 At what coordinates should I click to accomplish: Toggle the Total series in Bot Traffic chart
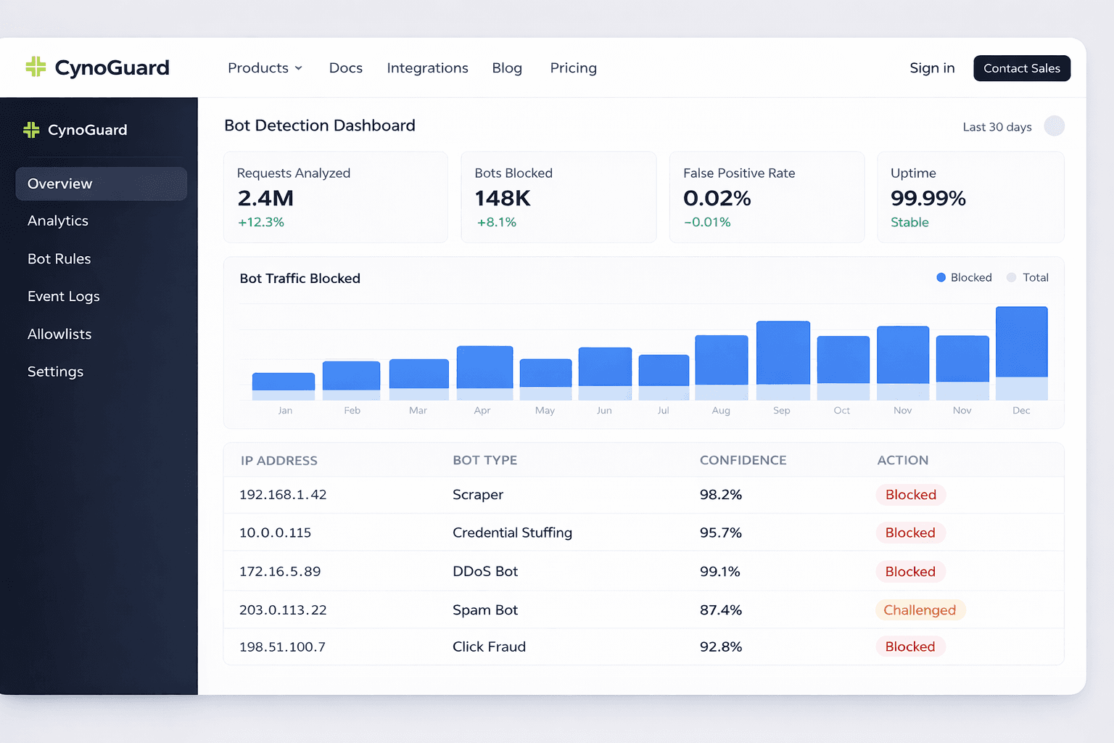(1027, 277)
